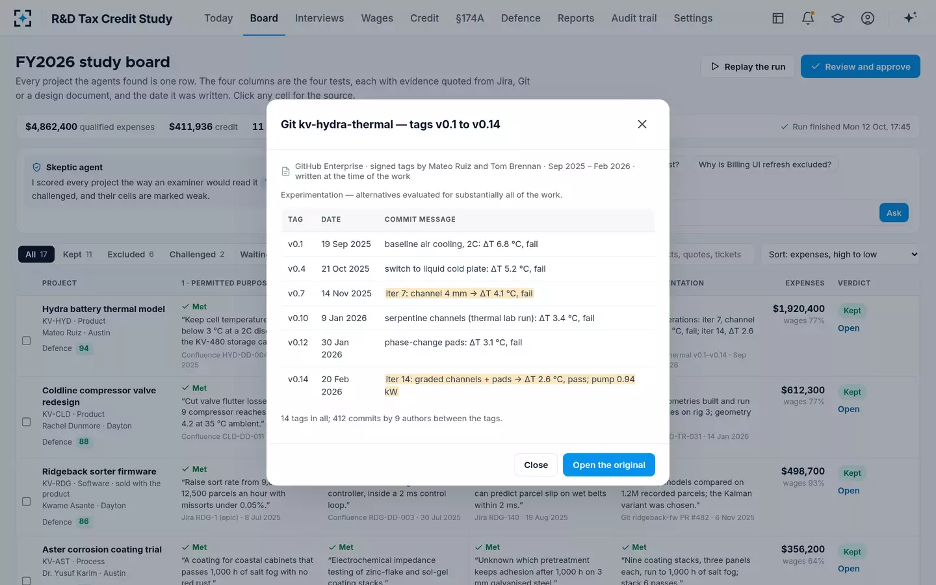Screen dimensions: 936x585
Task: Show the Challenged projects filter
Action: coord(197,254)
